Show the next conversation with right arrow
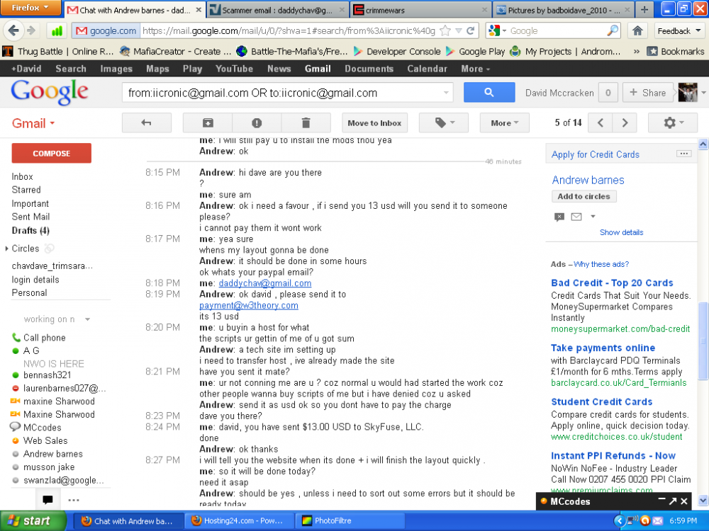Screen dimensions: 709x531 tap(625, 122)
